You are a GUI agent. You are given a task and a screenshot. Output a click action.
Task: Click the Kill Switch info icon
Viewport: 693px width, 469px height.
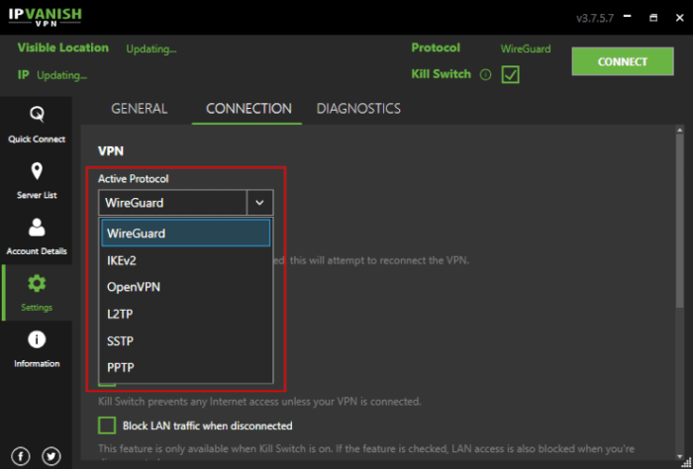[485, 74]
